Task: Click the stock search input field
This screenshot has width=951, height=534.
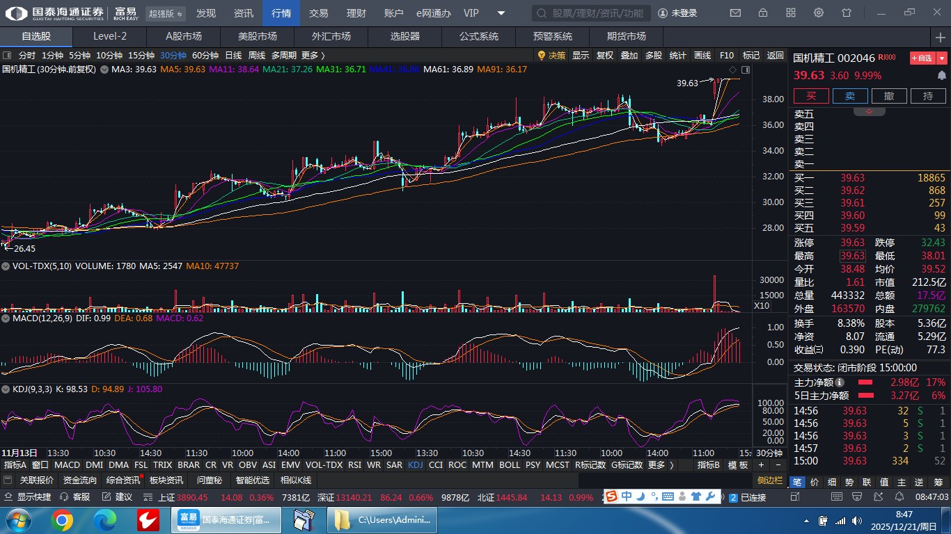Action: pyautogui.click(x=592, y=13)
